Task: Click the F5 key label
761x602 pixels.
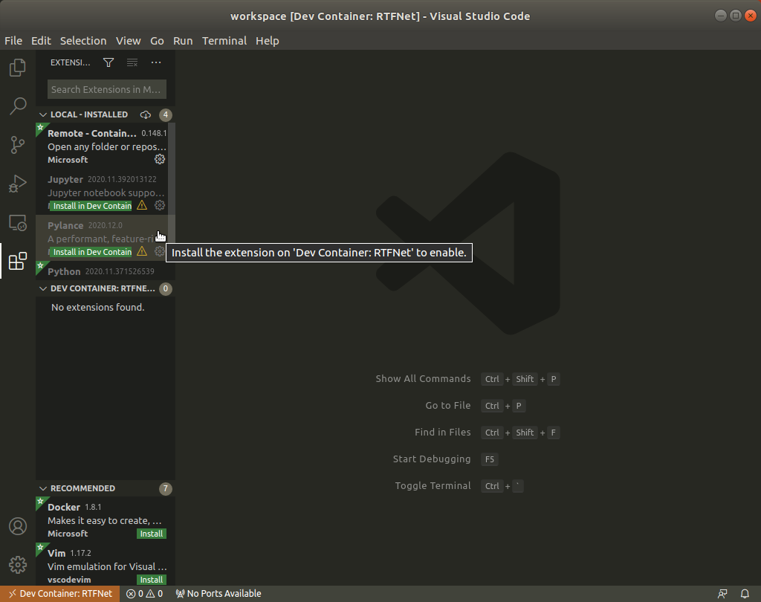Action: tap(489, 459)
